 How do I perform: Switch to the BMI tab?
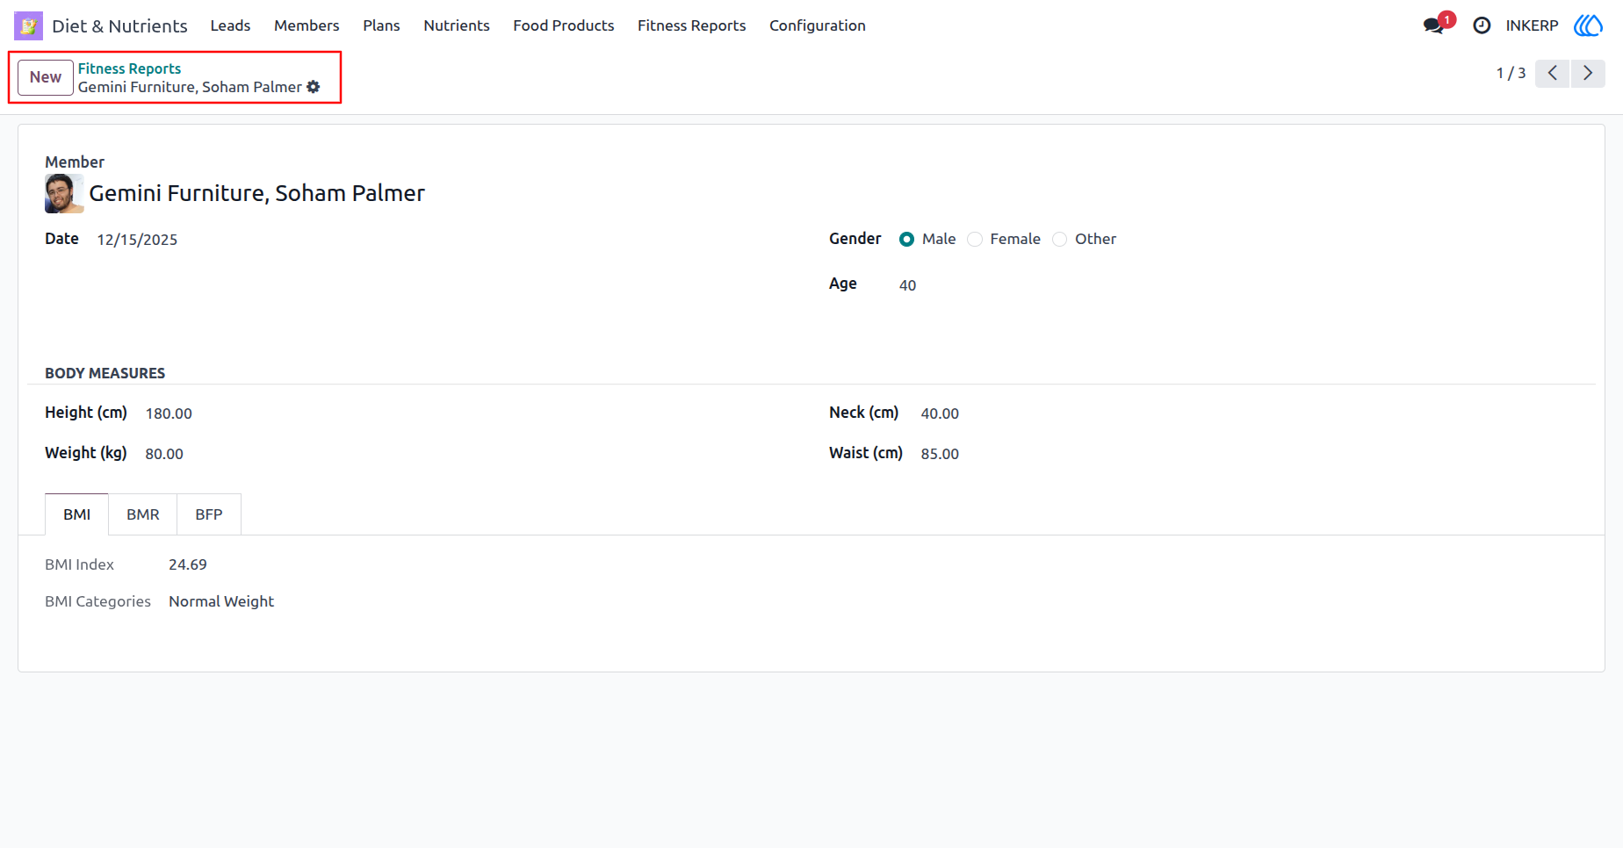point(76,514)
